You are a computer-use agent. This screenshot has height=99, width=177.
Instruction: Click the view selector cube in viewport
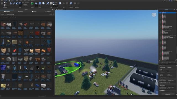pyautogui.click(x=154, y=15)
